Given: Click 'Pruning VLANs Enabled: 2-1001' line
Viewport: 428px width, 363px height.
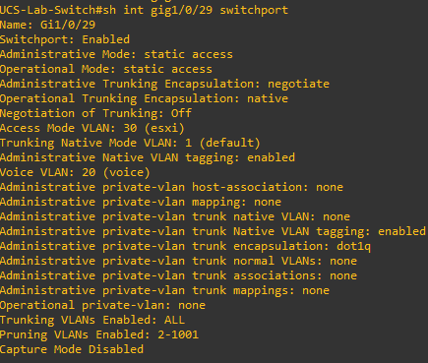Looking at the screenshot, I should [x=99, y=334].
